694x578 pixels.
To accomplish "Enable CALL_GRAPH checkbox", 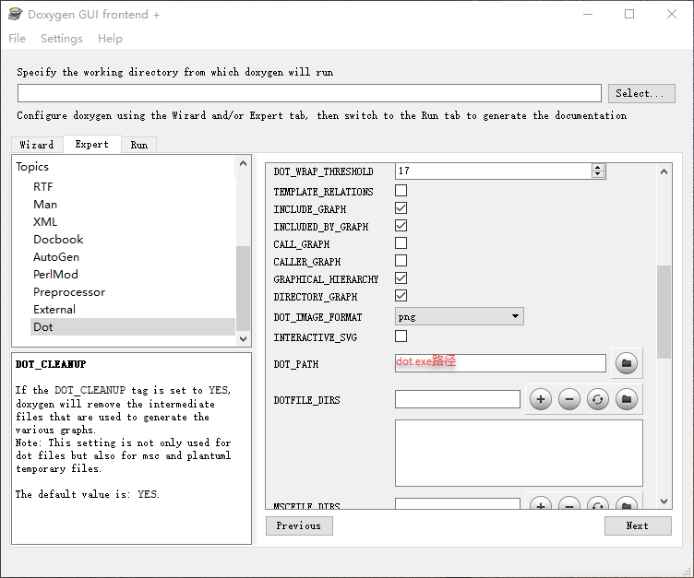I will click(401, 243).
